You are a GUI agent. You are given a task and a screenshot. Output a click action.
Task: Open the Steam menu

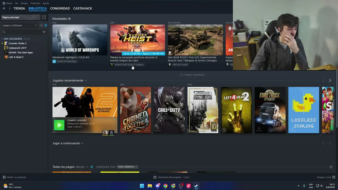7,3
